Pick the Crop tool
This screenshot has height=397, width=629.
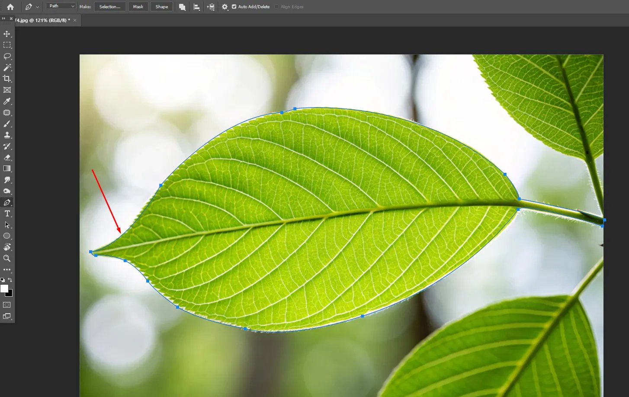(x=7, y=79)
